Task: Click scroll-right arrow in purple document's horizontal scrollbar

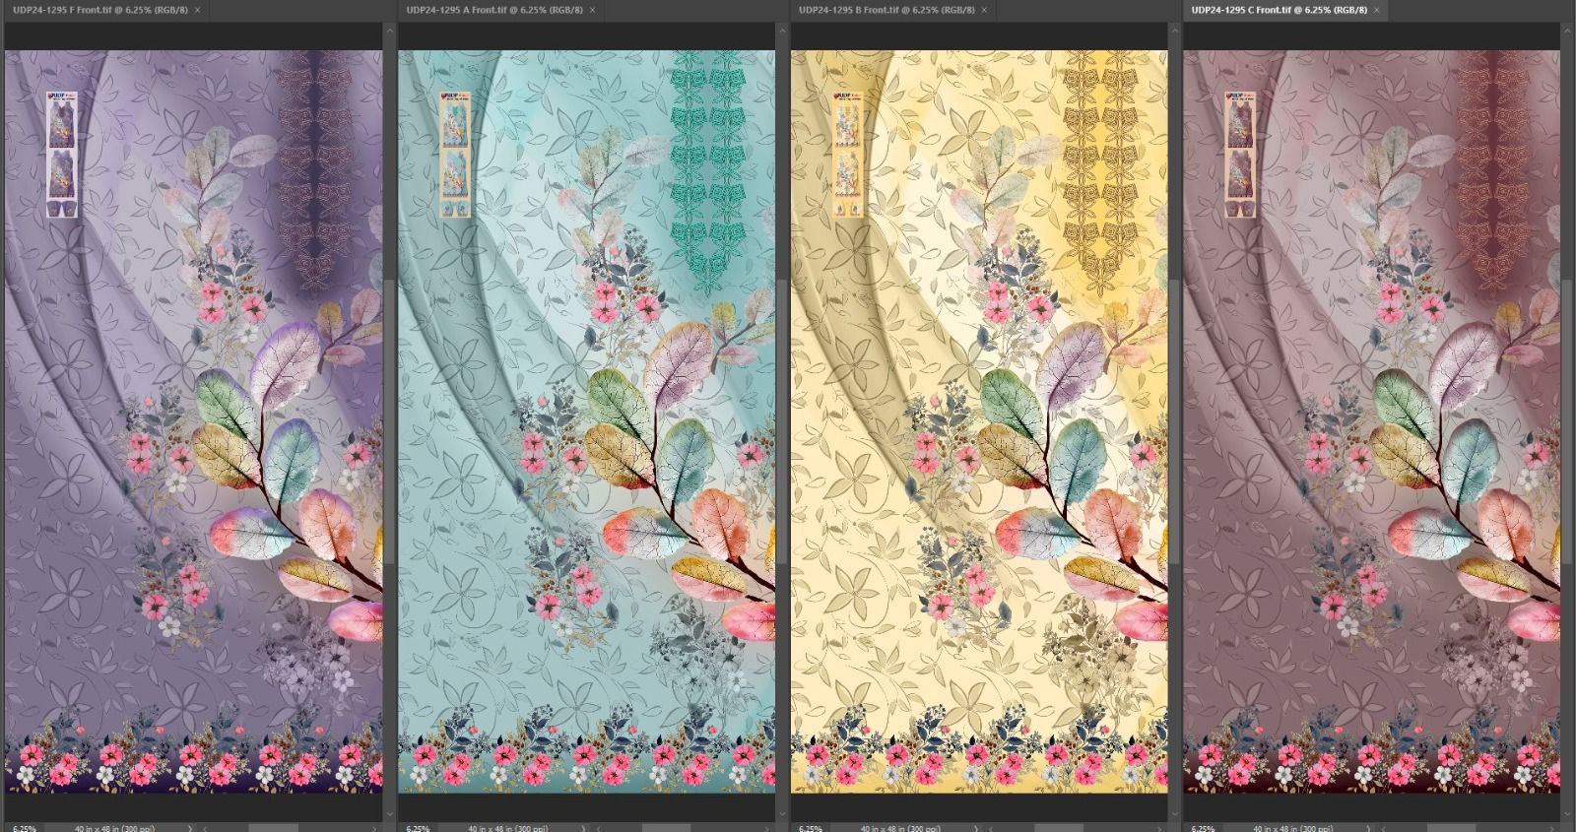Action: [375, 828]
